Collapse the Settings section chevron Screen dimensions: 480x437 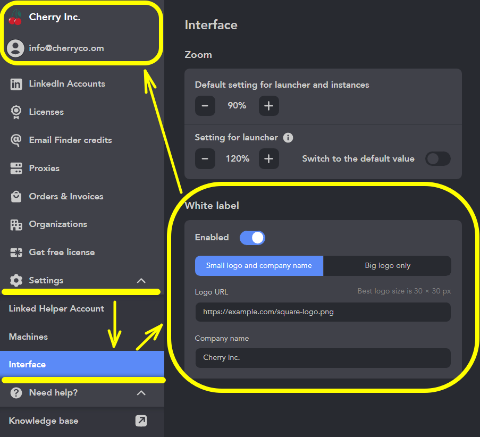pos(141,280)
